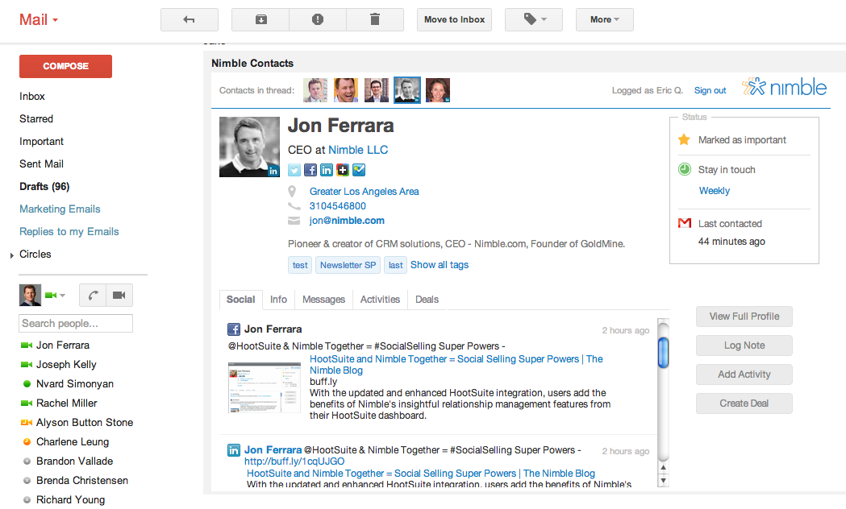Image resolution: width=846 pixels, height=509 pixels.
Task: Open chat with Brandon Vallade
Action: pos(74,461)
